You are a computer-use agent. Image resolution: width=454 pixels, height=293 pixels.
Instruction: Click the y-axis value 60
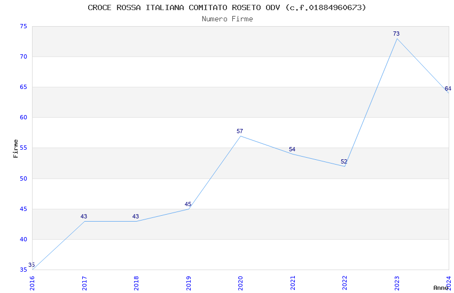[x=24, y=118]
